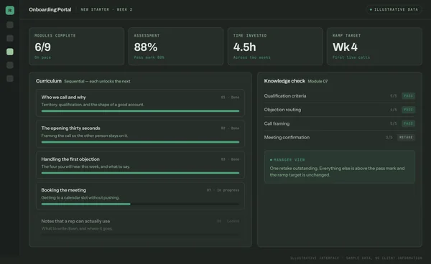Click the '03 · Done' status label
The height and width of the screenshot is (264, 431).
230,159
